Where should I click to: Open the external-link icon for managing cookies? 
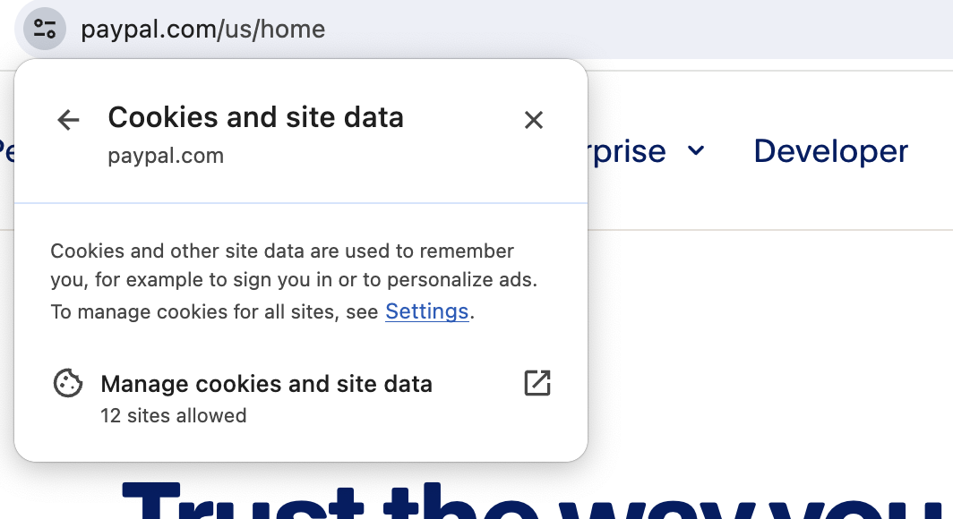tap(537, 383)
